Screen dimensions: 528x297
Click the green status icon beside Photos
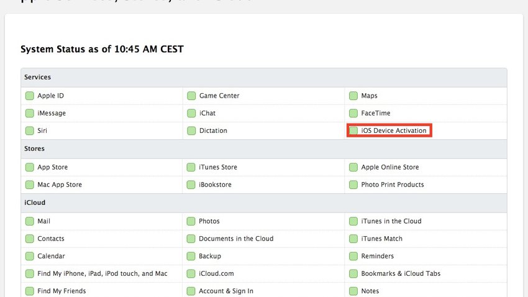tap(191, 221)
